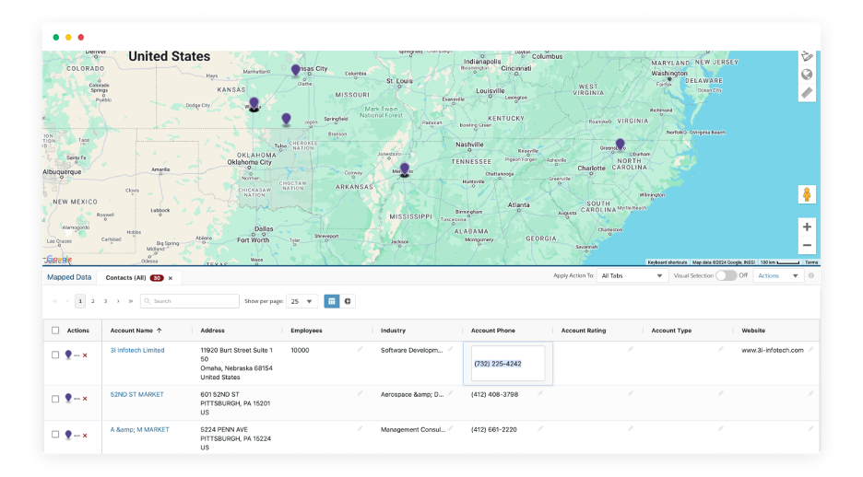Remove the A & M MARKET row
The image size is (863, 477).
pyautogui.click(x=85, y=436)
